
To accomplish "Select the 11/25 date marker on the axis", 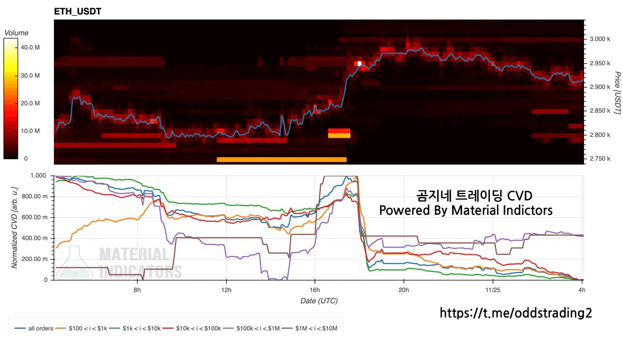I will click(x=493, y=291).
